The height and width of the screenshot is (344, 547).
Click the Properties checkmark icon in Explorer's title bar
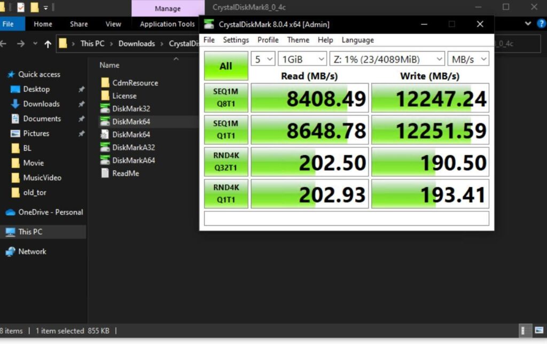(x=21, y=7)
